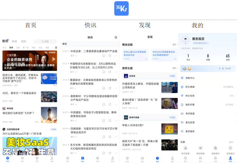Share the 隆基股份 news flash
237x163 pixels.
[x=110, y=88]
